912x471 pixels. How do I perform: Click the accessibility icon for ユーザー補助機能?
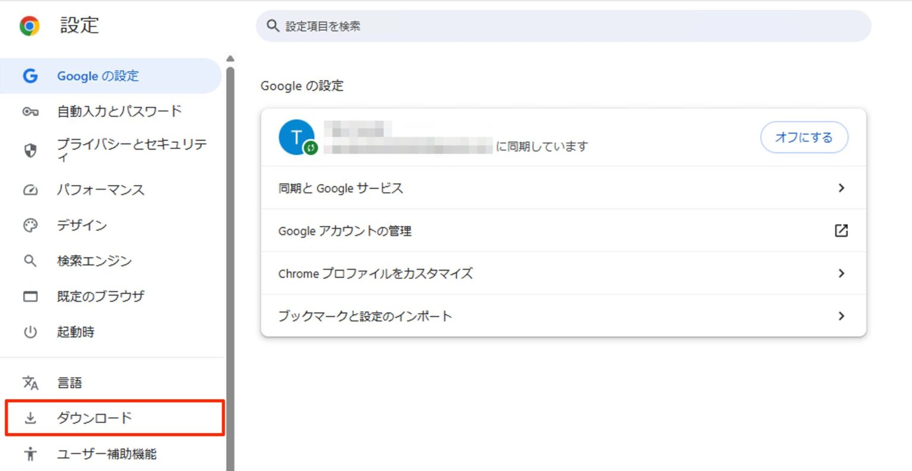(x=30, y=454)
